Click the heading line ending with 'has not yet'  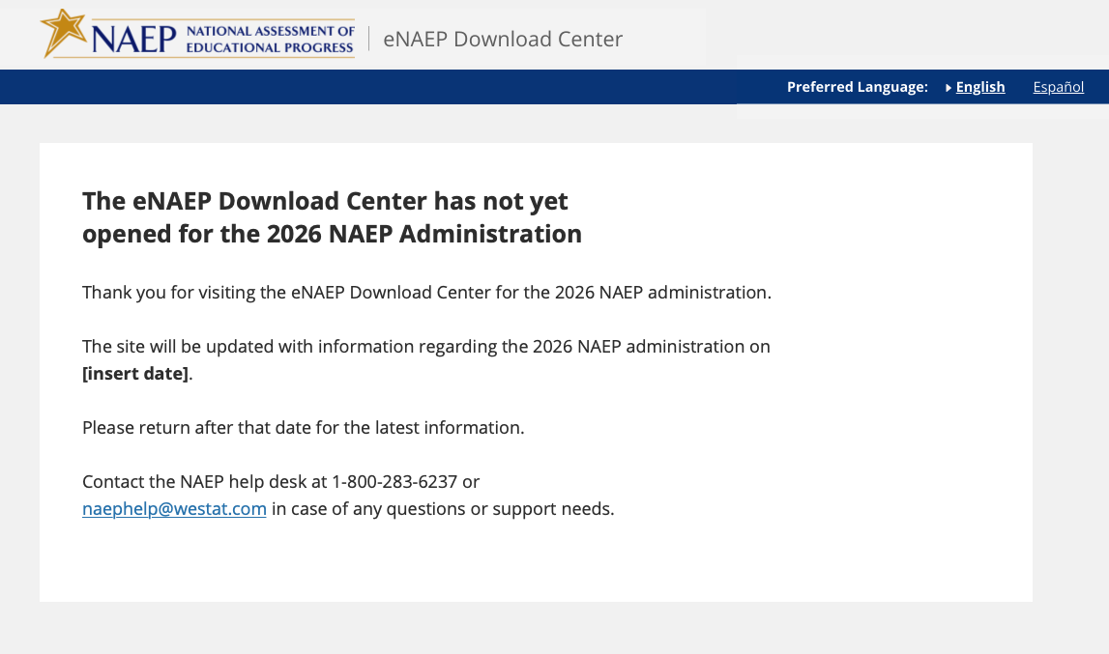(x=325, y=201)
